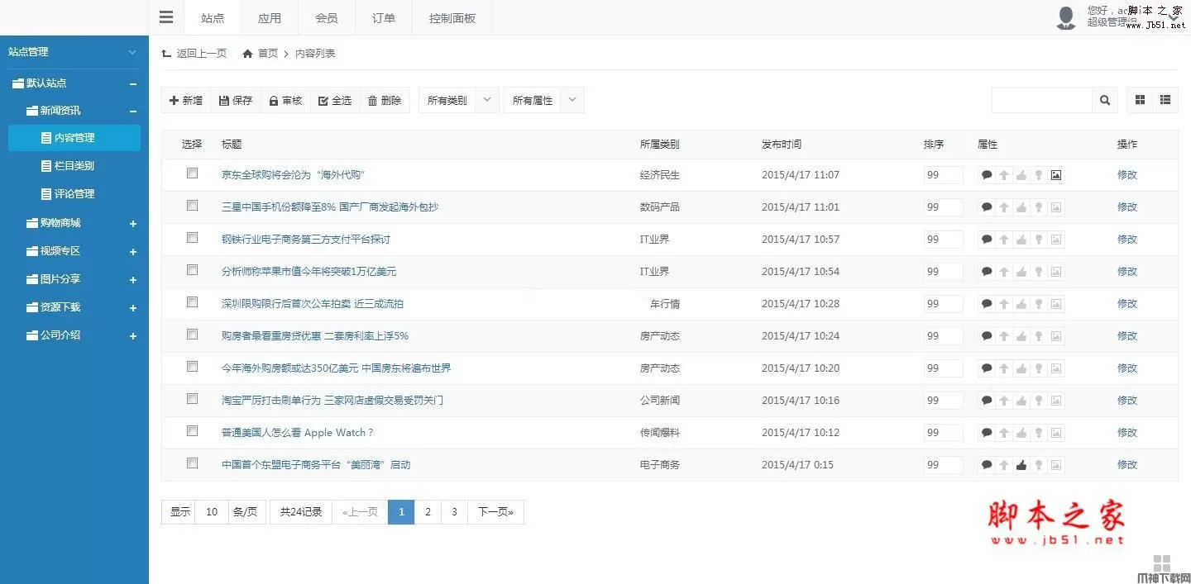The image size is (1191, 584).
Task: Click the thumbs-up icon on the 东盟电子商务 row
Action: tap(1021, 464)
